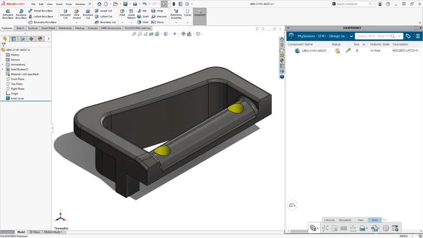Open the Insert menu

[x=59, y=4]
